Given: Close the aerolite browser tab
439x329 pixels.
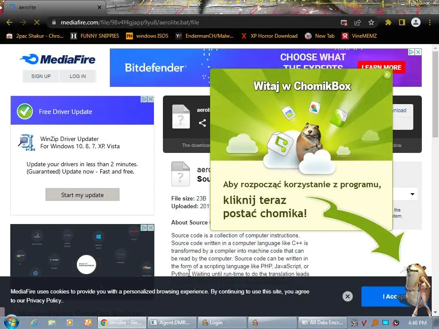Looking at the screenshot, I should click(x=99, y=7).
